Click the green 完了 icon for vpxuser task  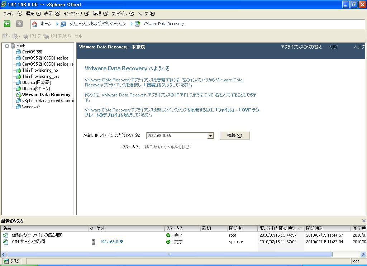pos(168,242)
